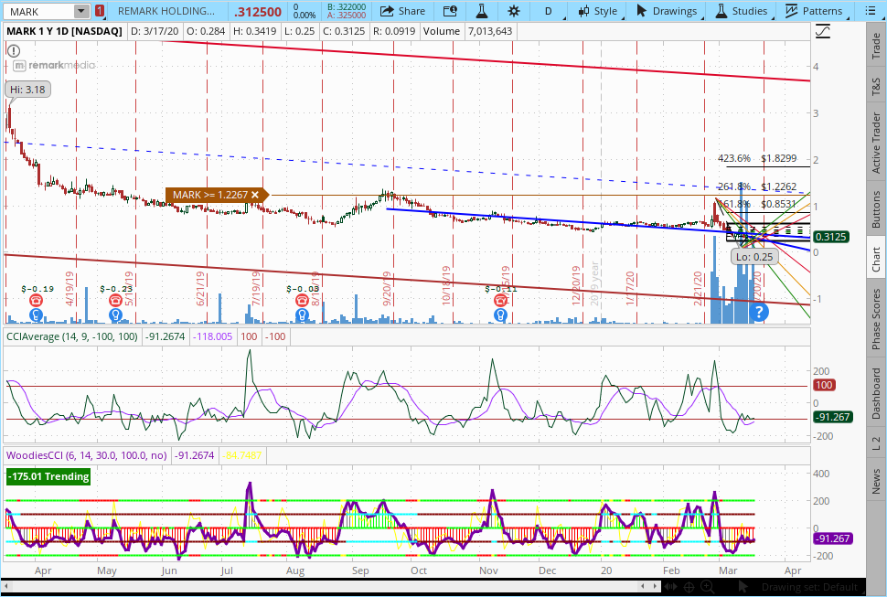Open the camera snapshot tool
The width and height of the screenshot is (887, 597).
click(x=449, y=11)
